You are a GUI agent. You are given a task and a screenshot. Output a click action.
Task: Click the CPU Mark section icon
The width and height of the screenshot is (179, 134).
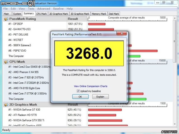tap(6, 62)
